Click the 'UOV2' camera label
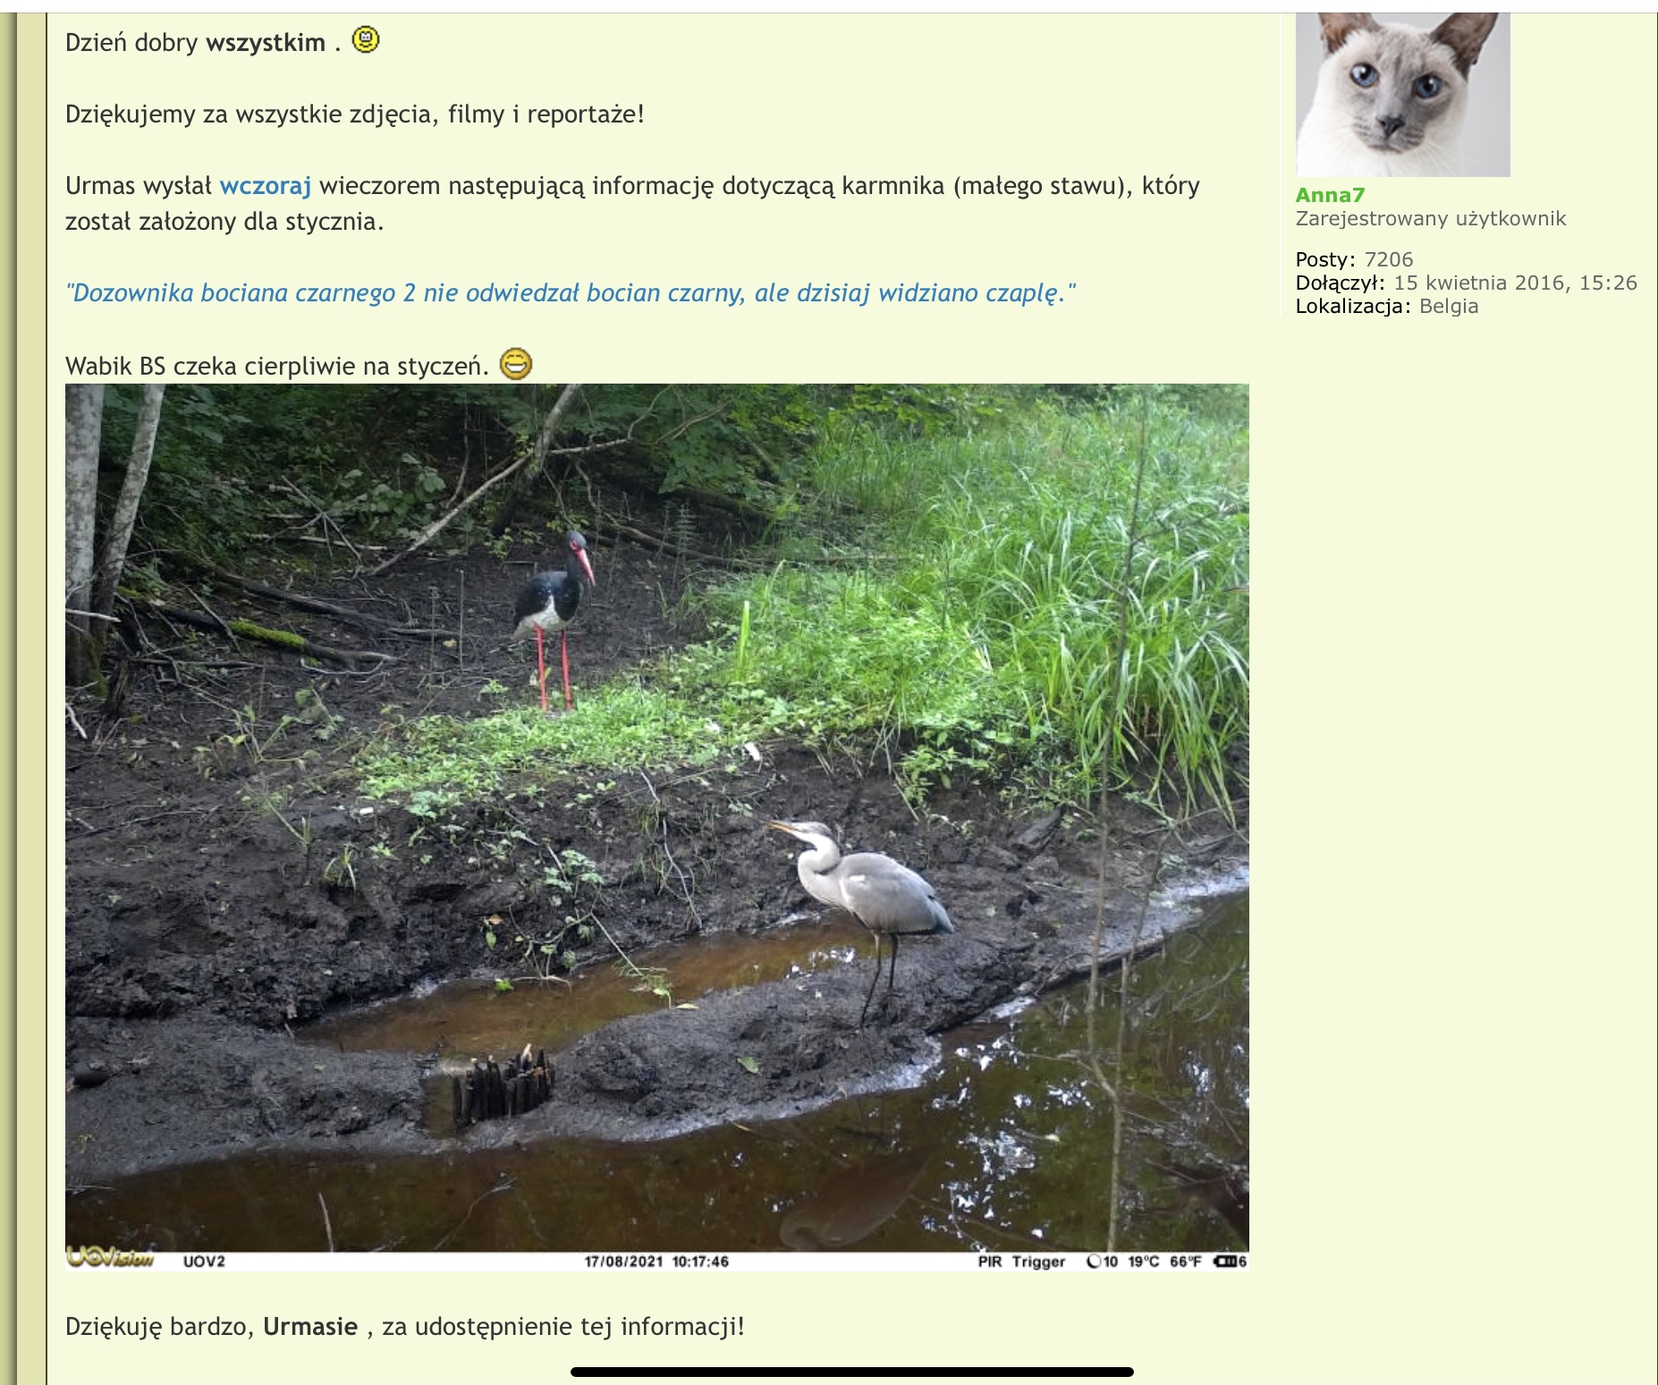1658x1385 pixels. point(204,1262)
